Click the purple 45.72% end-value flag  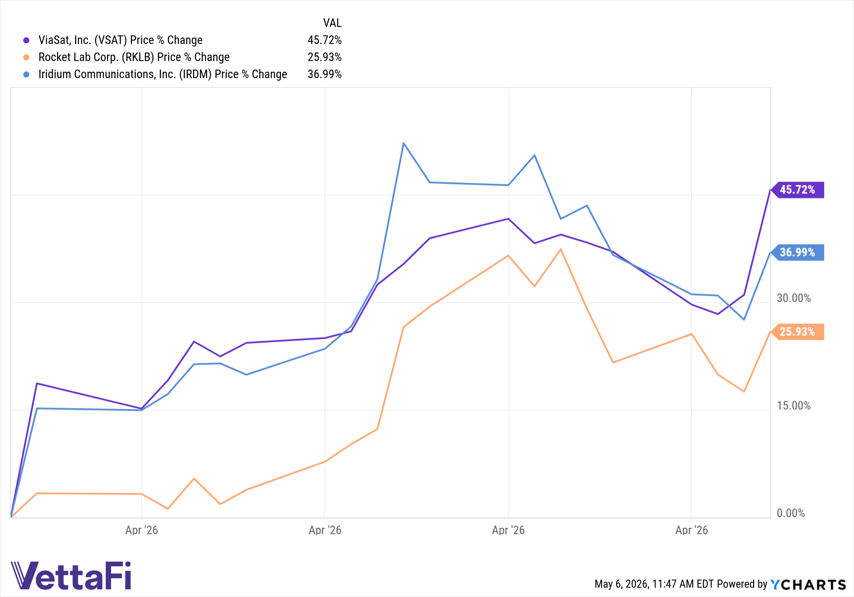pos(797,190)
